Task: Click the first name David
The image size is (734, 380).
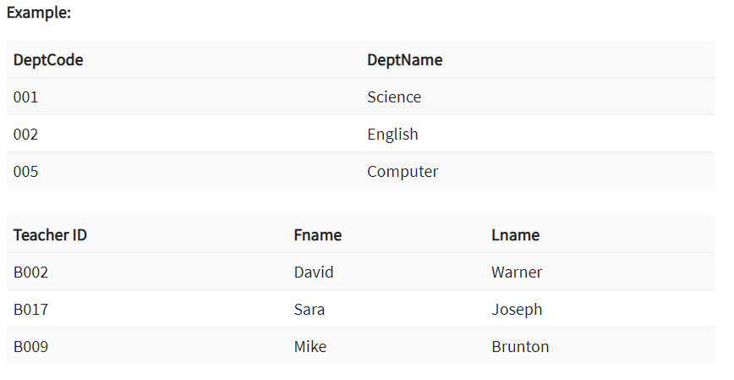Action: pos(314,273)
